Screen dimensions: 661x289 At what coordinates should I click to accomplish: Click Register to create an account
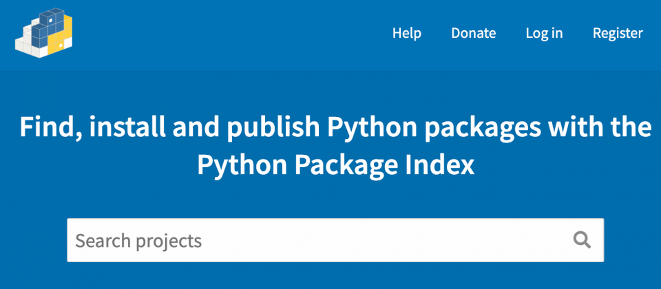618,33
